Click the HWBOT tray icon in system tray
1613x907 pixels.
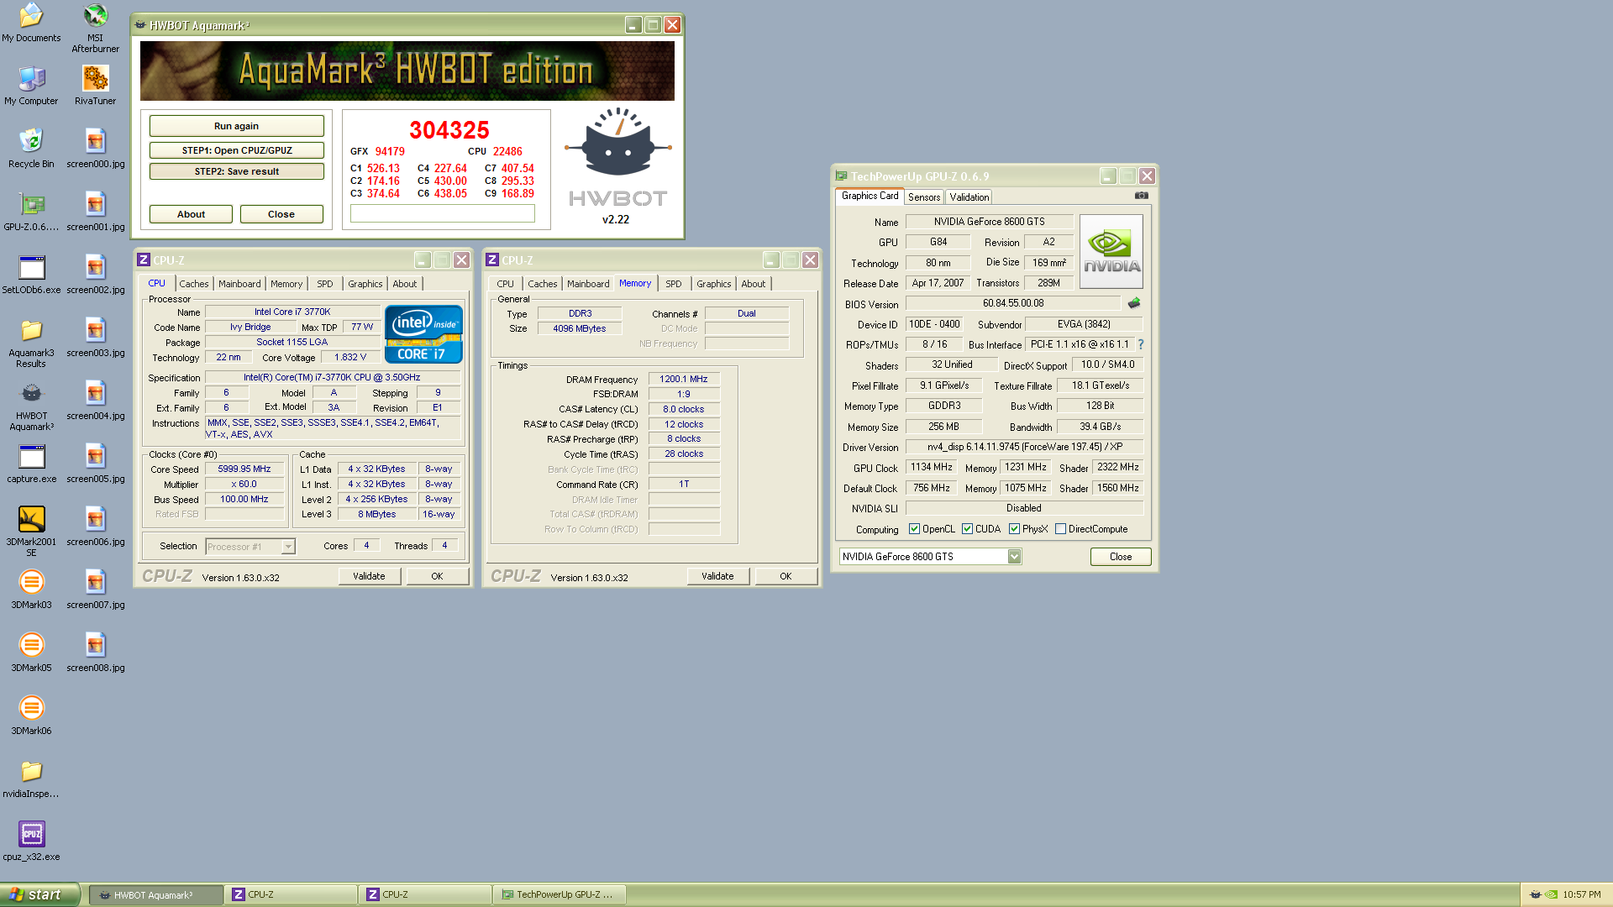[x=1536, y=895]
